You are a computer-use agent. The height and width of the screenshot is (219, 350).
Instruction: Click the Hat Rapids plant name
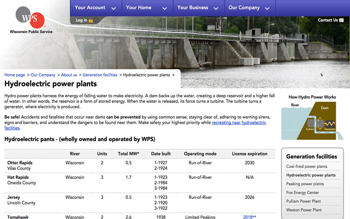pos(18,177)
